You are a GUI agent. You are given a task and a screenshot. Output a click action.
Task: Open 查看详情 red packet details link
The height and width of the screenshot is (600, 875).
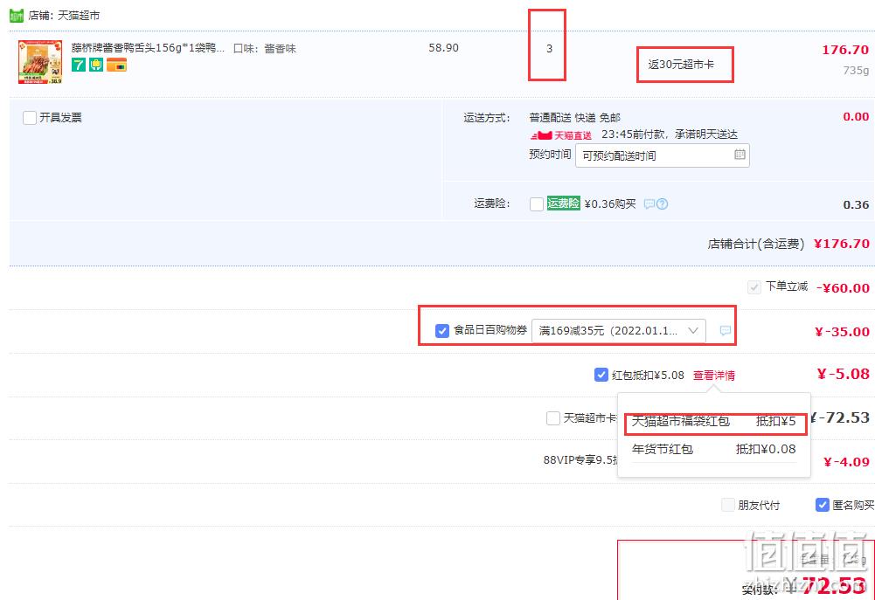pos(714,376)
